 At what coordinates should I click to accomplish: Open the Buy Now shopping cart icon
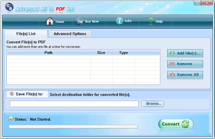pos(80,21)
